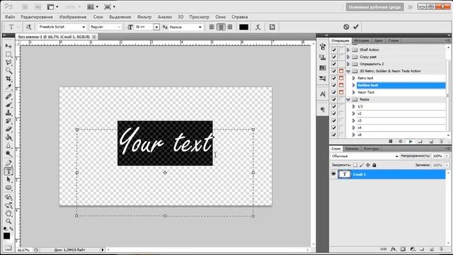Collapse the Resize action set
Image resolution: width=453 pixels, height=255 pixels.
[348, 99]
